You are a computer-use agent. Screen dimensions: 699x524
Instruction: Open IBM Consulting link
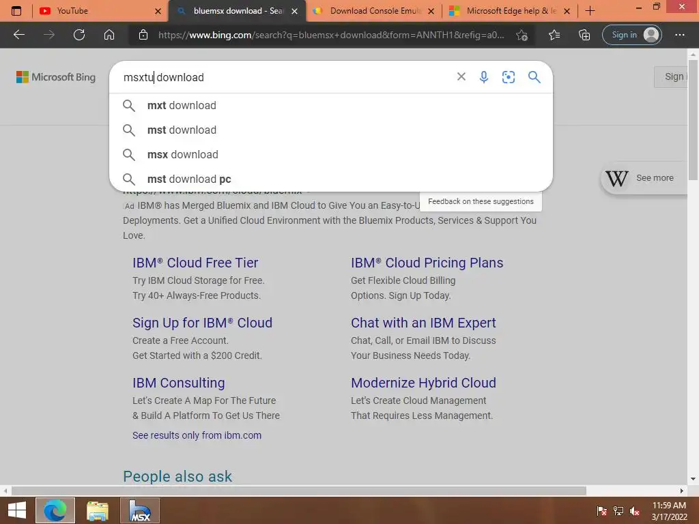tap(179, 383)
